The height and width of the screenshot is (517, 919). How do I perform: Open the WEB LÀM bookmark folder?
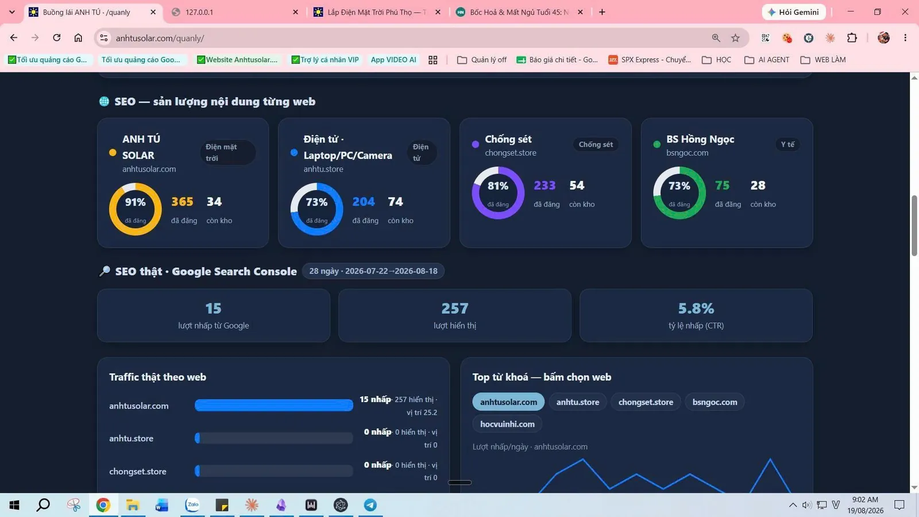pyautogui.click(x=823, y=60)
